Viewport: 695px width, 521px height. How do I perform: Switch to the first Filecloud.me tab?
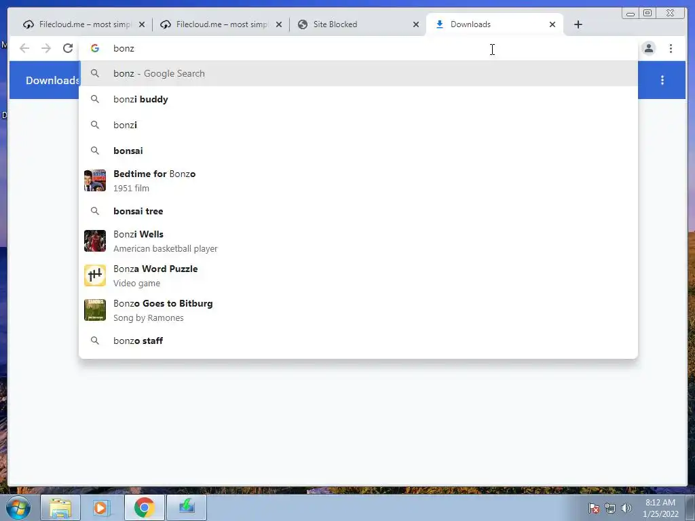[84, 24]
